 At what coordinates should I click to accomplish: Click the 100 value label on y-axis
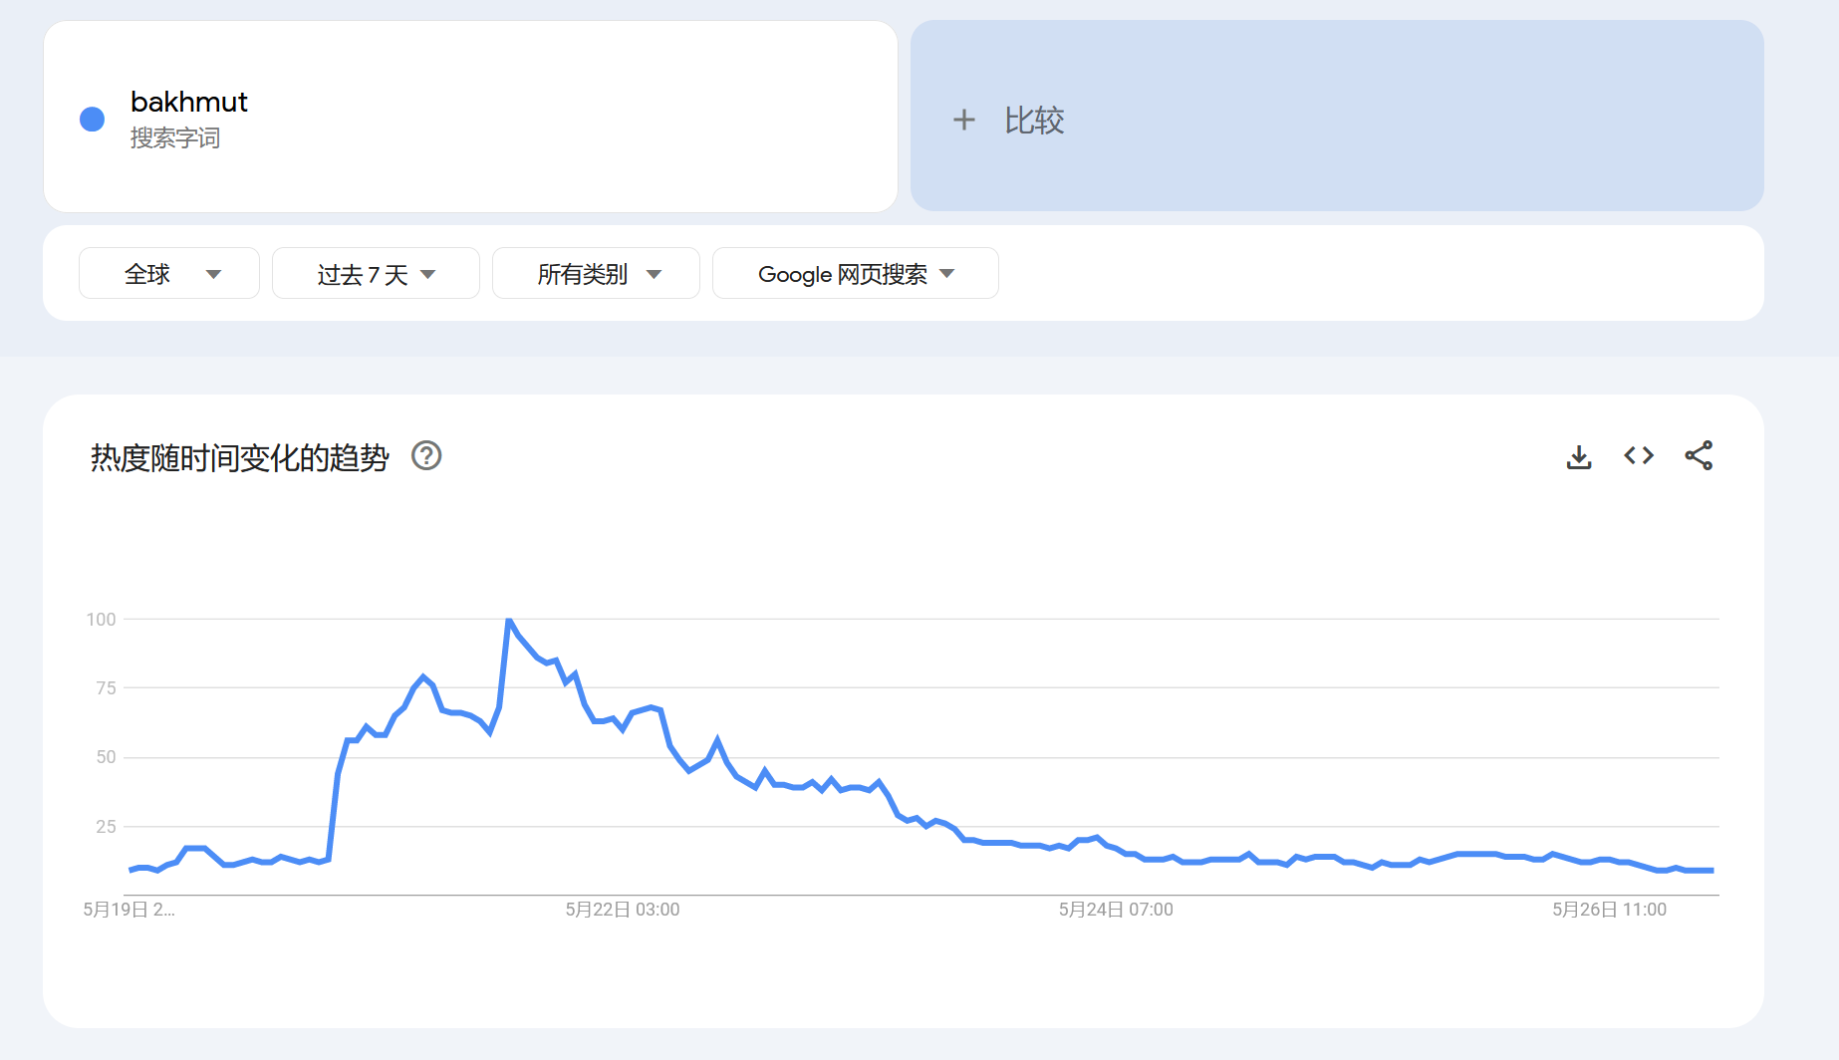[x=102, y=620]
